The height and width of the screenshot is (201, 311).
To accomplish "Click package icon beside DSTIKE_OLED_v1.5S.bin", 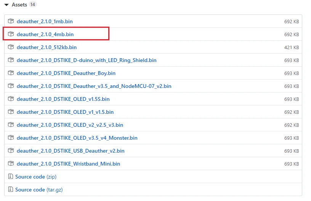I will point(11,99).
